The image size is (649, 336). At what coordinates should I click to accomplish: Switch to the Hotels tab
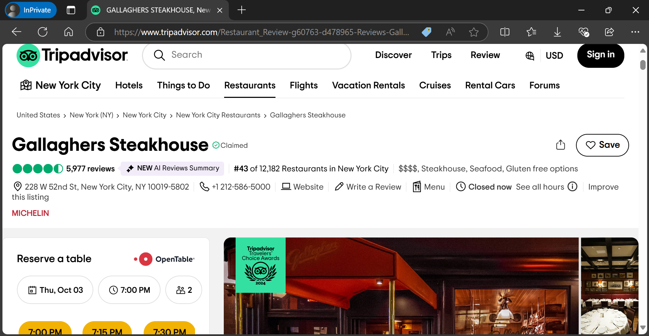[129, 85]
